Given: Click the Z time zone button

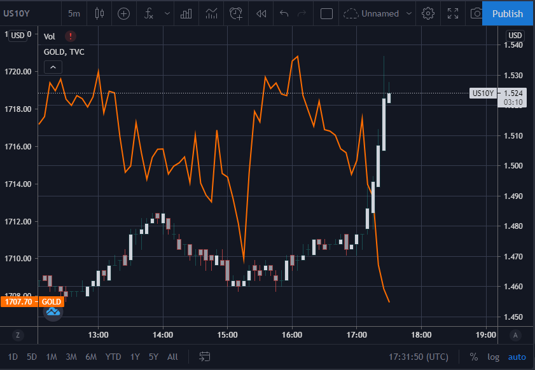Looking at the screenshot, I should point(18,335).
